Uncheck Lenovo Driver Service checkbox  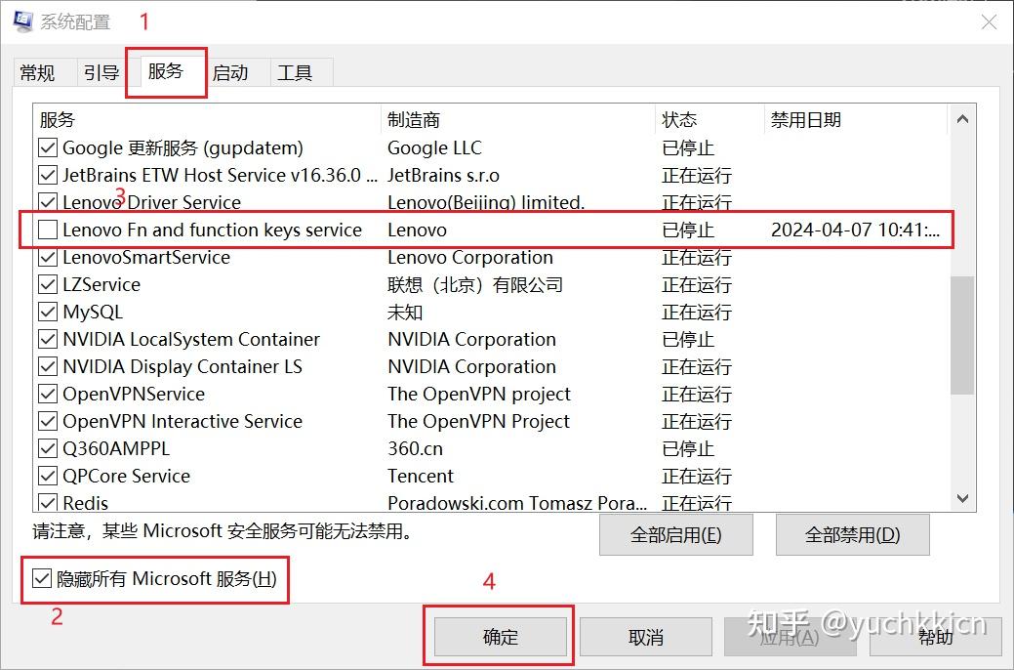[47, 202]
